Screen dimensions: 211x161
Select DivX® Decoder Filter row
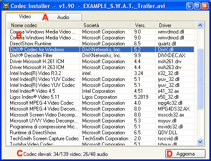102,56
